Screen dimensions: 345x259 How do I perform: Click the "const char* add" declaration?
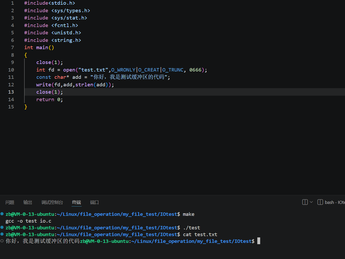(59, 77)
